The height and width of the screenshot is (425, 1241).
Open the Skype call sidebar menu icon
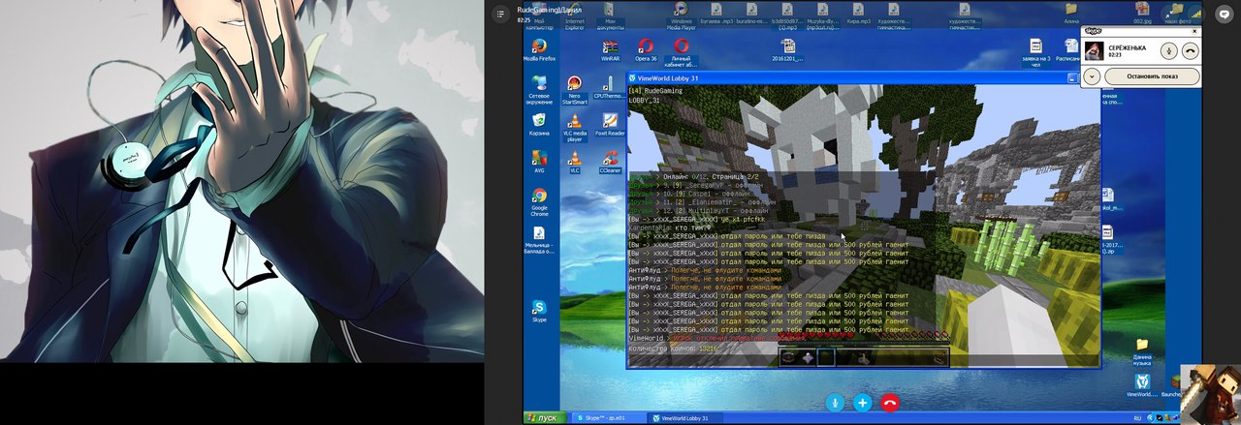pos(500,14)
